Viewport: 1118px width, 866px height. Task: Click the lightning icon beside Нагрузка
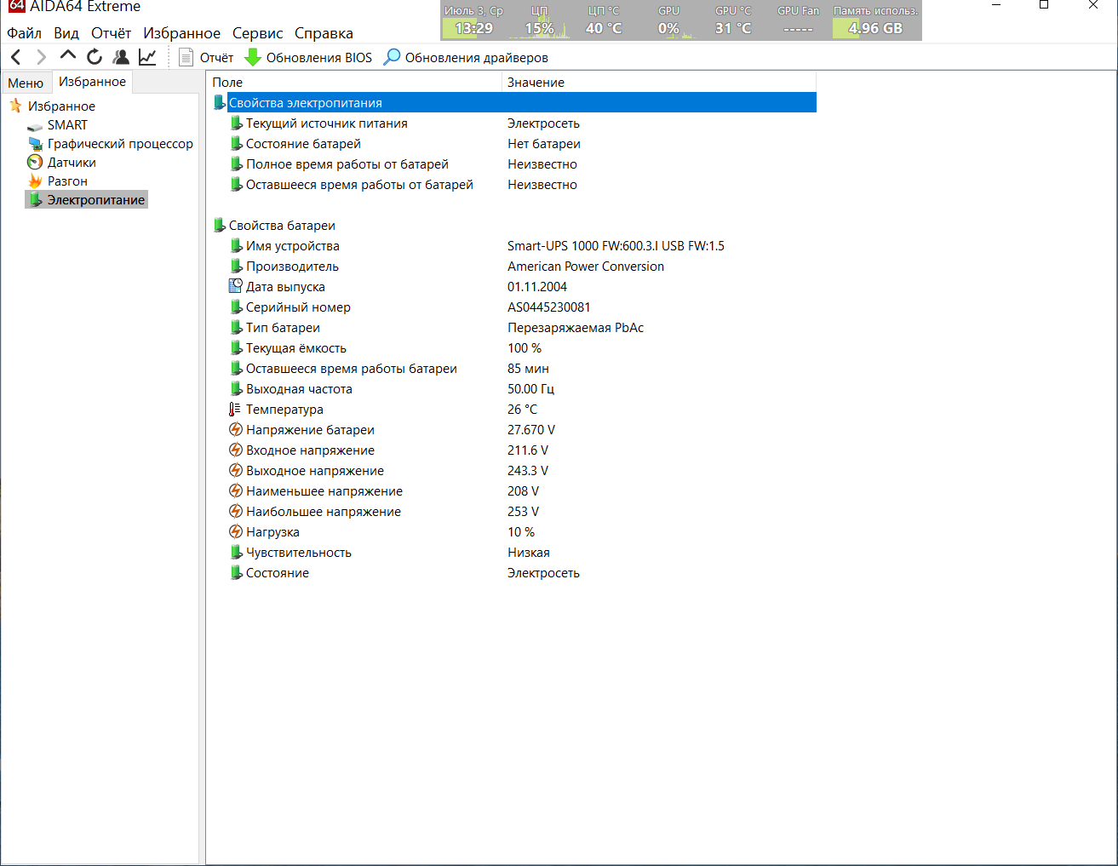(236, 532)
